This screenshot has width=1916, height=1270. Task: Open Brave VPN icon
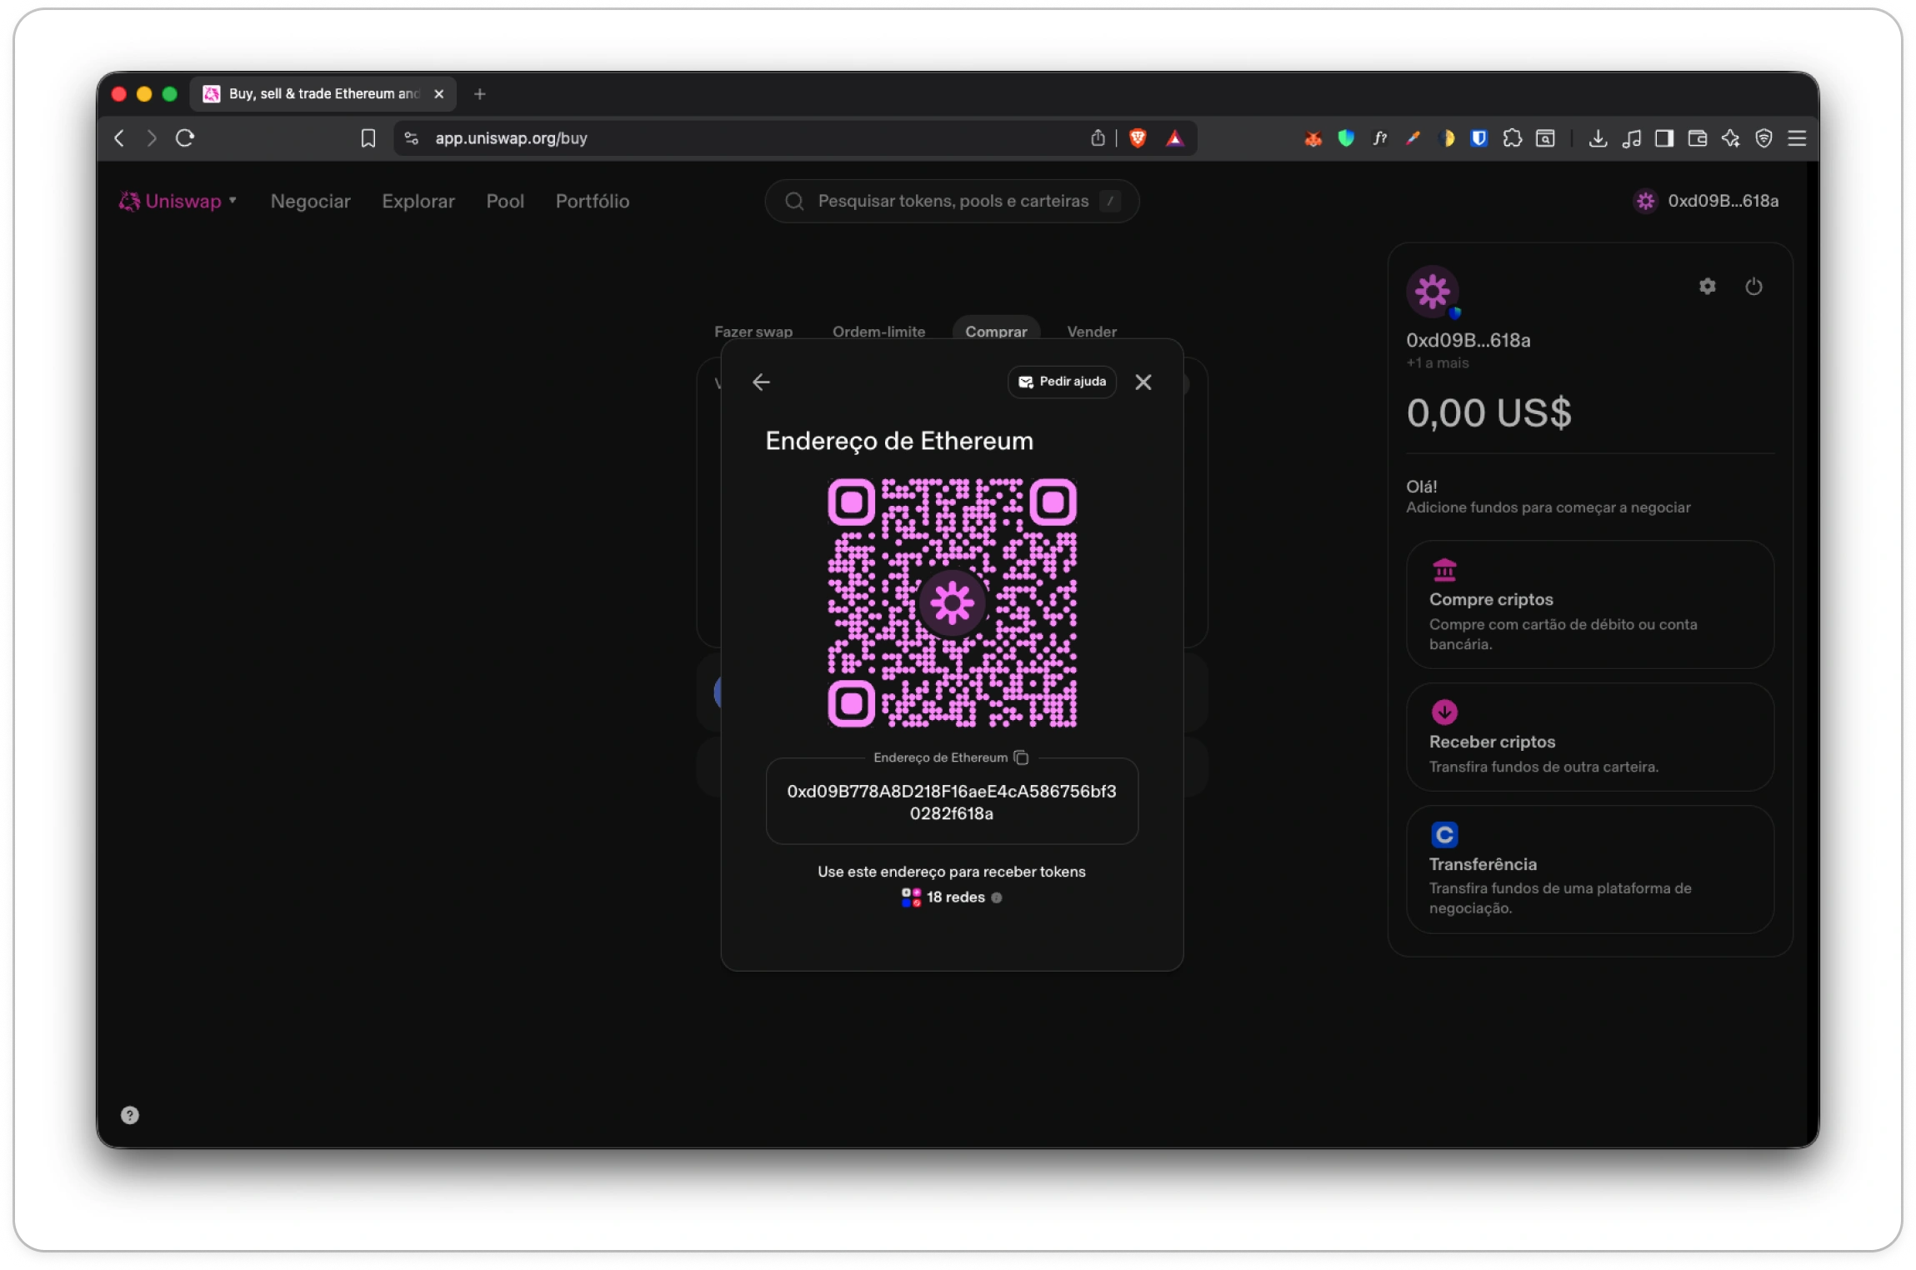point(1763,138)
